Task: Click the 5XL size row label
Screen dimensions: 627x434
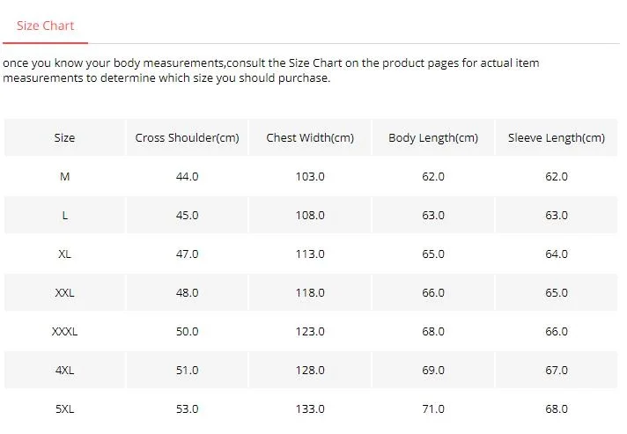Action: click(x=64, y=408)
